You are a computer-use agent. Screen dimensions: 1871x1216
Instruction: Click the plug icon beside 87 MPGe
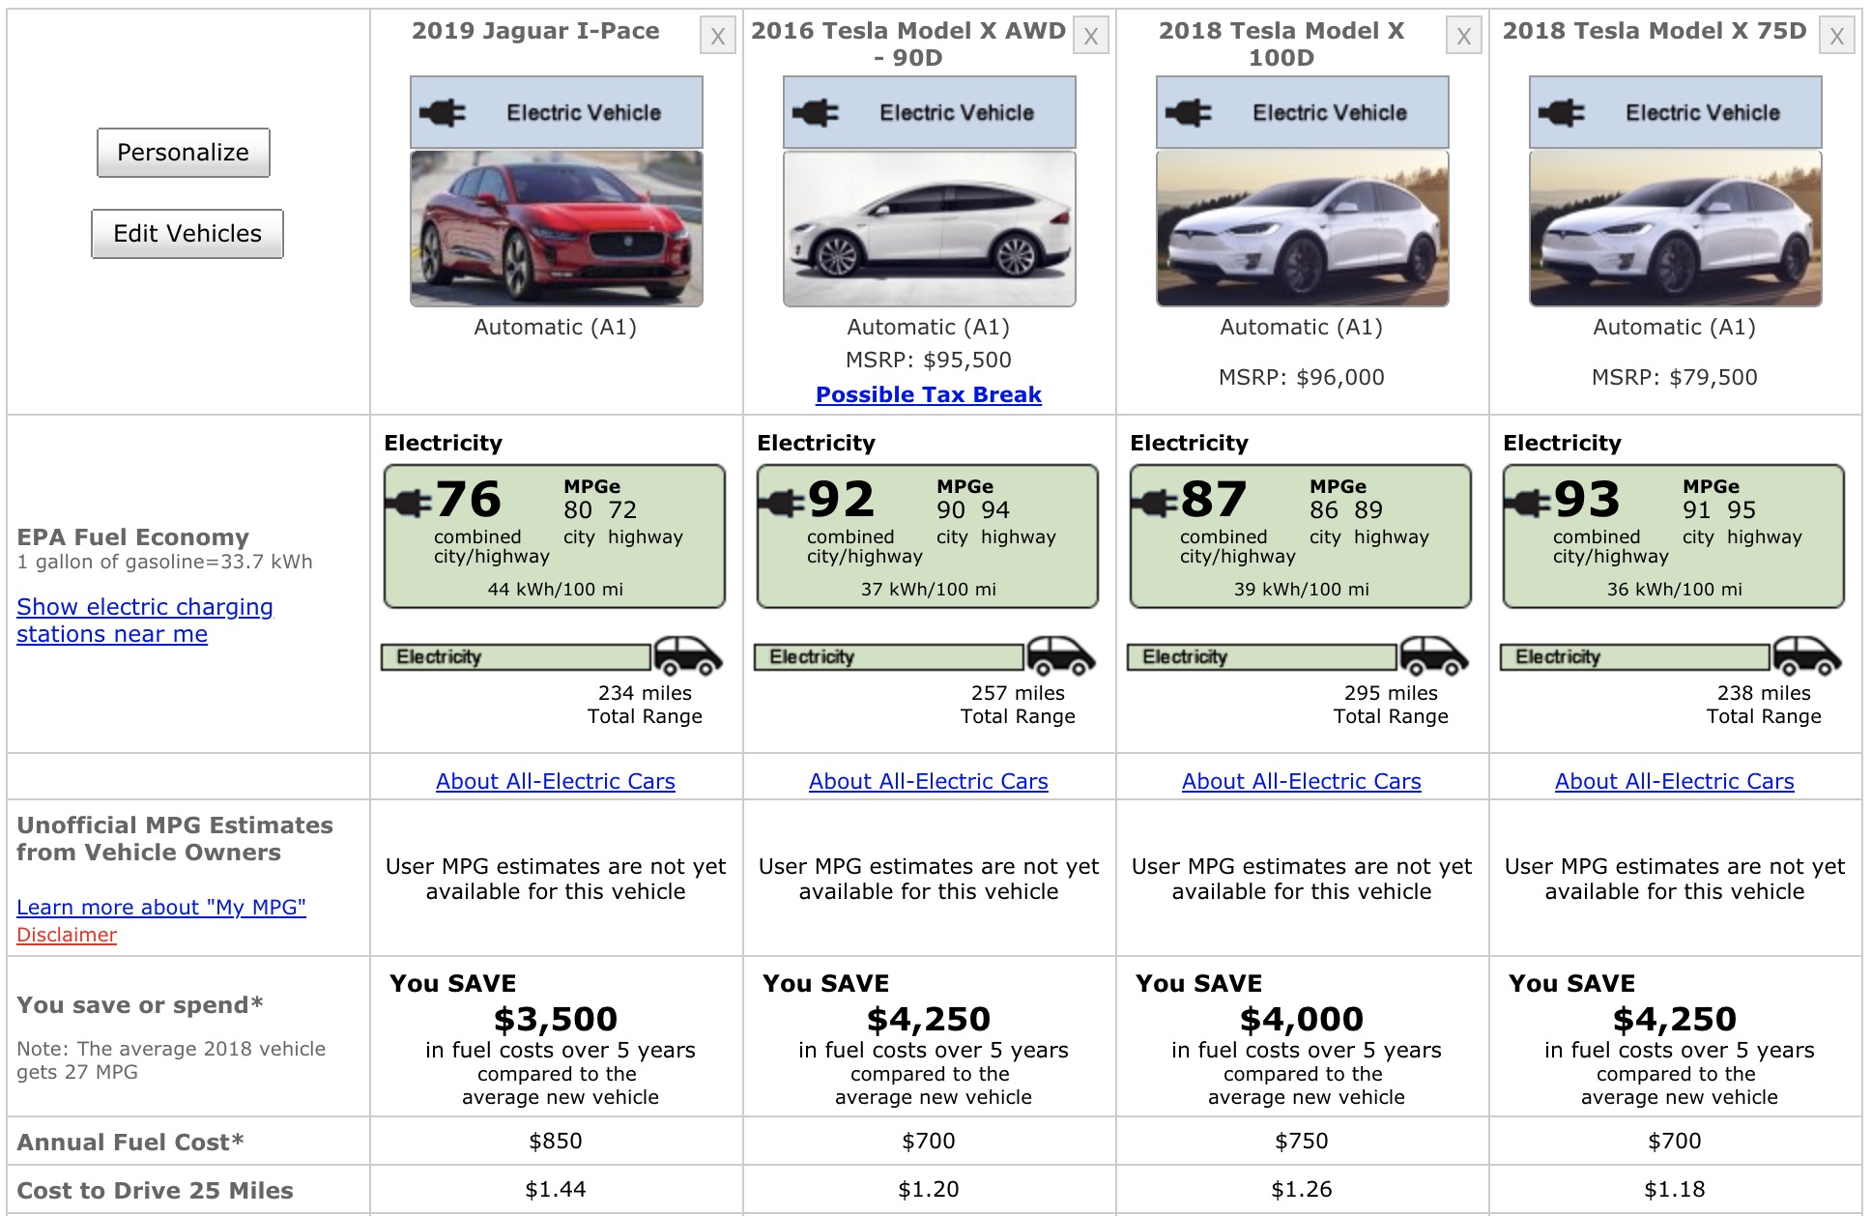pos(1154,503)
